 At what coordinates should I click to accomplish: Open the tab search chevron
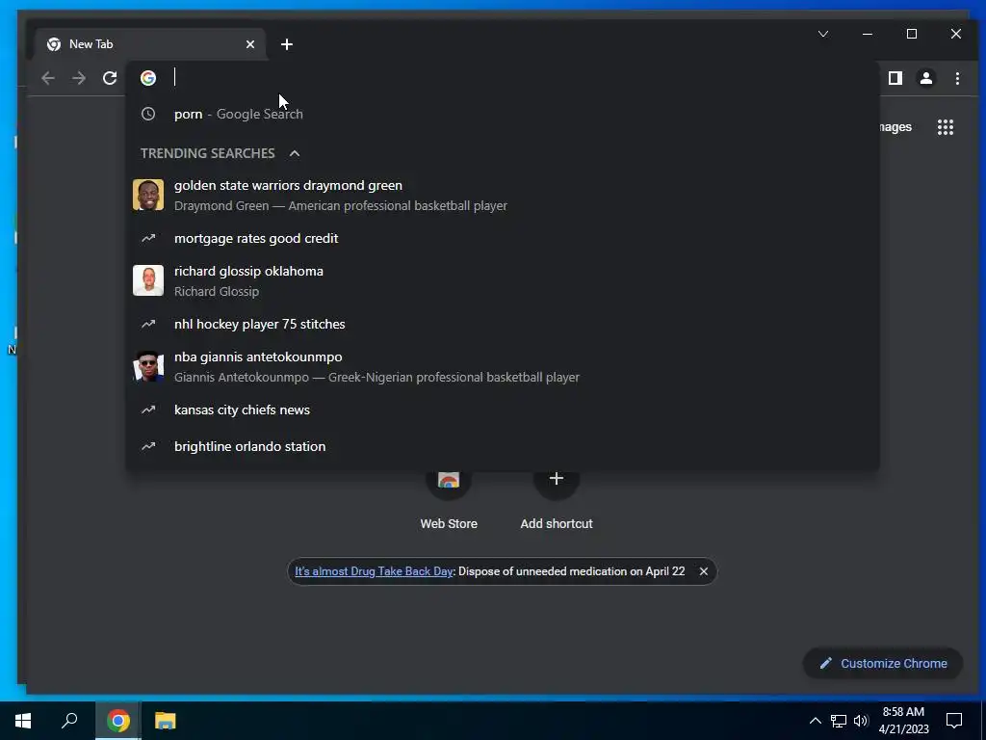click(x=823, y=34)
